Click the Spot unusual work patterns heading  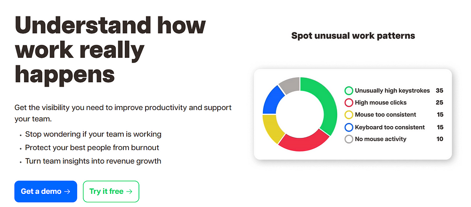[353, 36]
